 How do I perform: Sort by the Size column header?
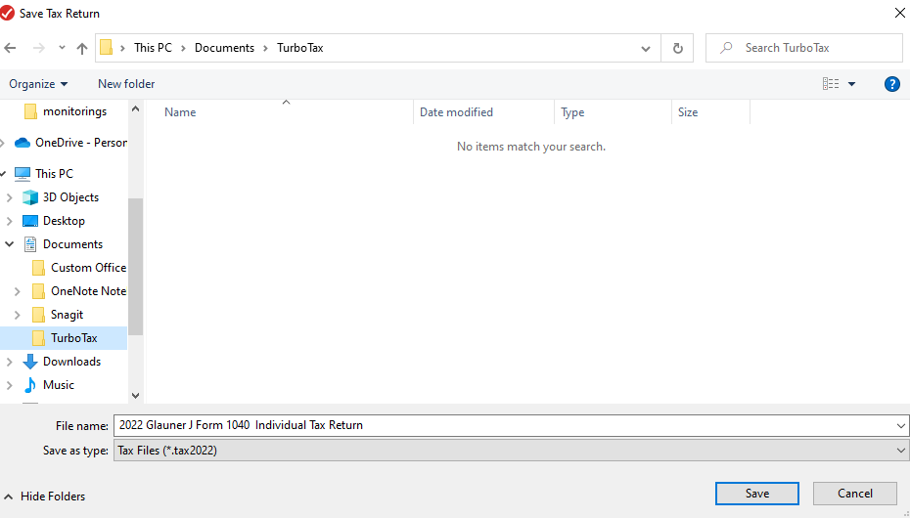tap(710, 112)
